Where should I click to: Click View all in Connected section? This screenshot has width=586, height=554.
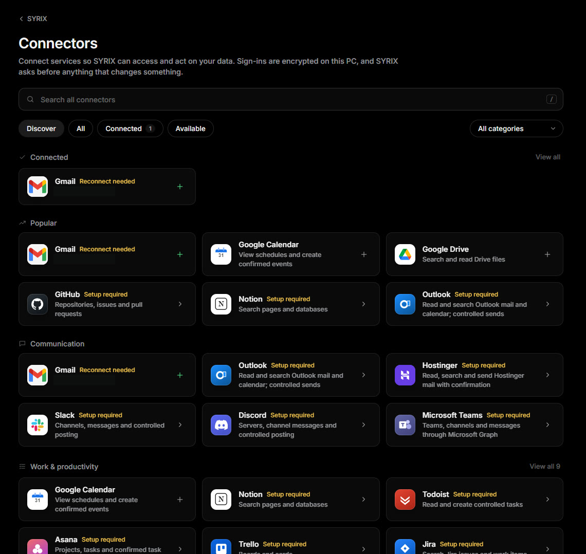[x=547, y=157]
